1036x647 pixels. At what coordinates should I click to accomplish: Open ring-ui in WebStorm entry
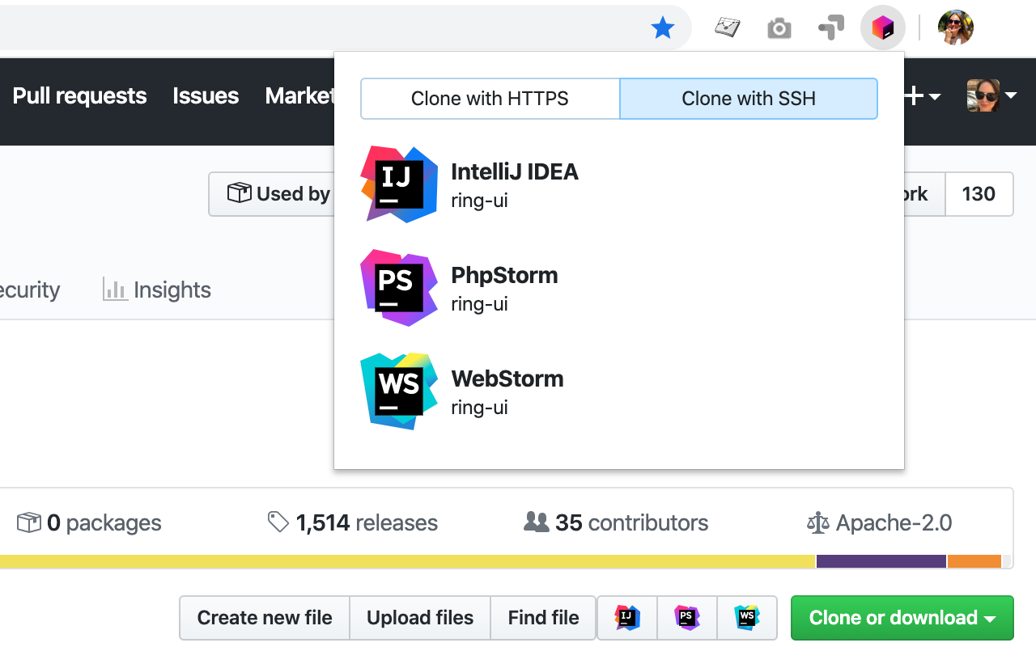(618, 391)
